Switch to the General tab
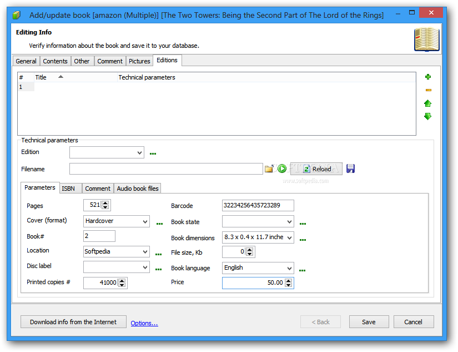The image size is (458, 352). (26, 61)
